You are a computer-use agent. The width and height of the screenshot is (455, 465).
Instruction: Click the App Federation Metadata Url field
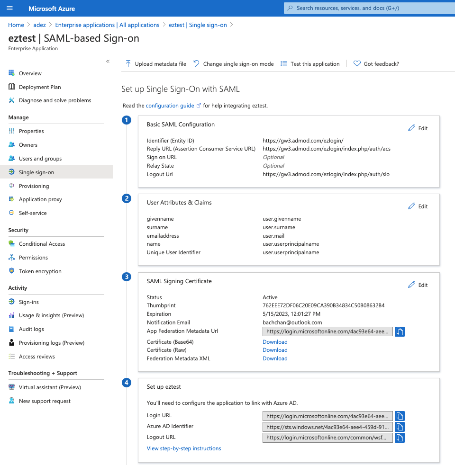[328, 331]
